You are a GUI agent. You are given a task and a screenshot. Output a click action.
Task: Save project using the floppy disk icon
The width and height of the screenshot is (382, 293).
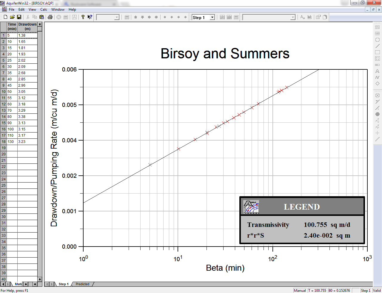pyautogui.click(x=19, y=17)
